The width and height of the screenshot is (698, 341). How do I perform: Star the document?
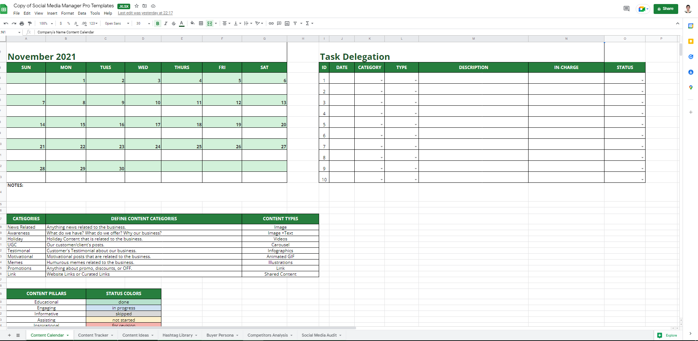[136, 6]
